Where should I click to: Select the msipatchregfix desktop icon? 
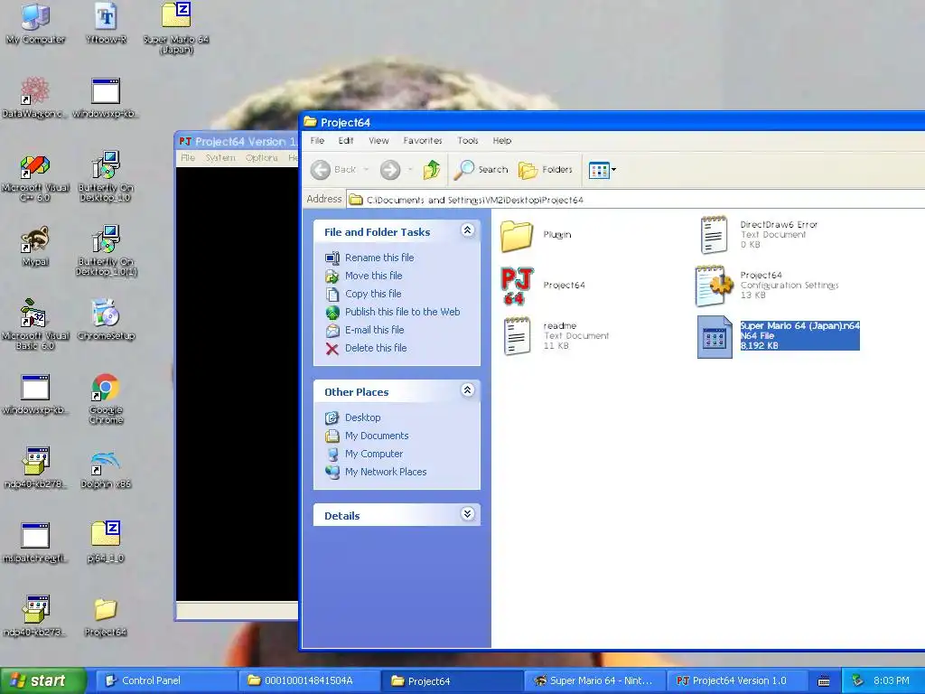click(x=35, y=543)
